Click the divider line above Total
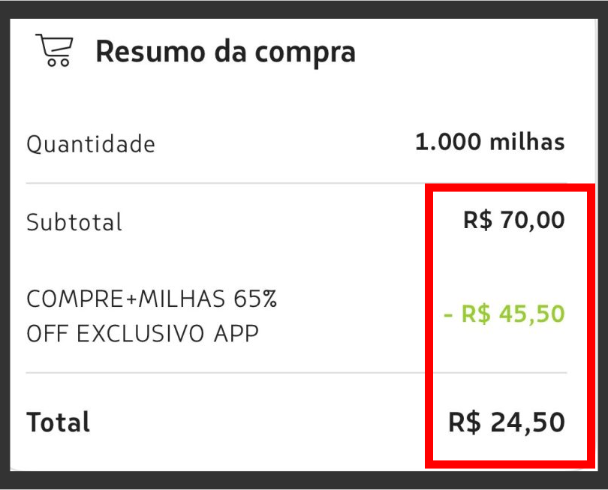The image size is (608, 490). click(225, 372)
